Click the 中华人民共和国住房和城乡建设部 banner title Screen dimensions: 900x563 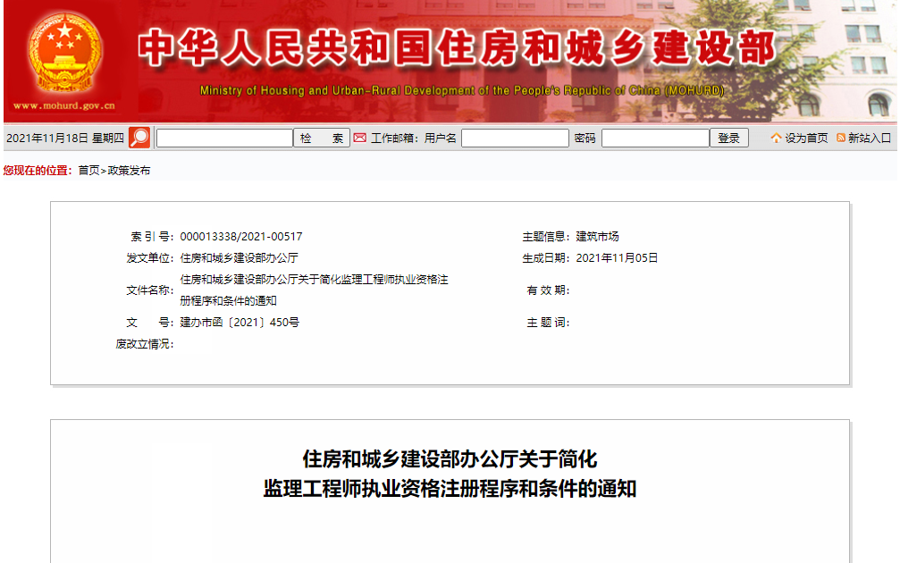coord(457,49)
